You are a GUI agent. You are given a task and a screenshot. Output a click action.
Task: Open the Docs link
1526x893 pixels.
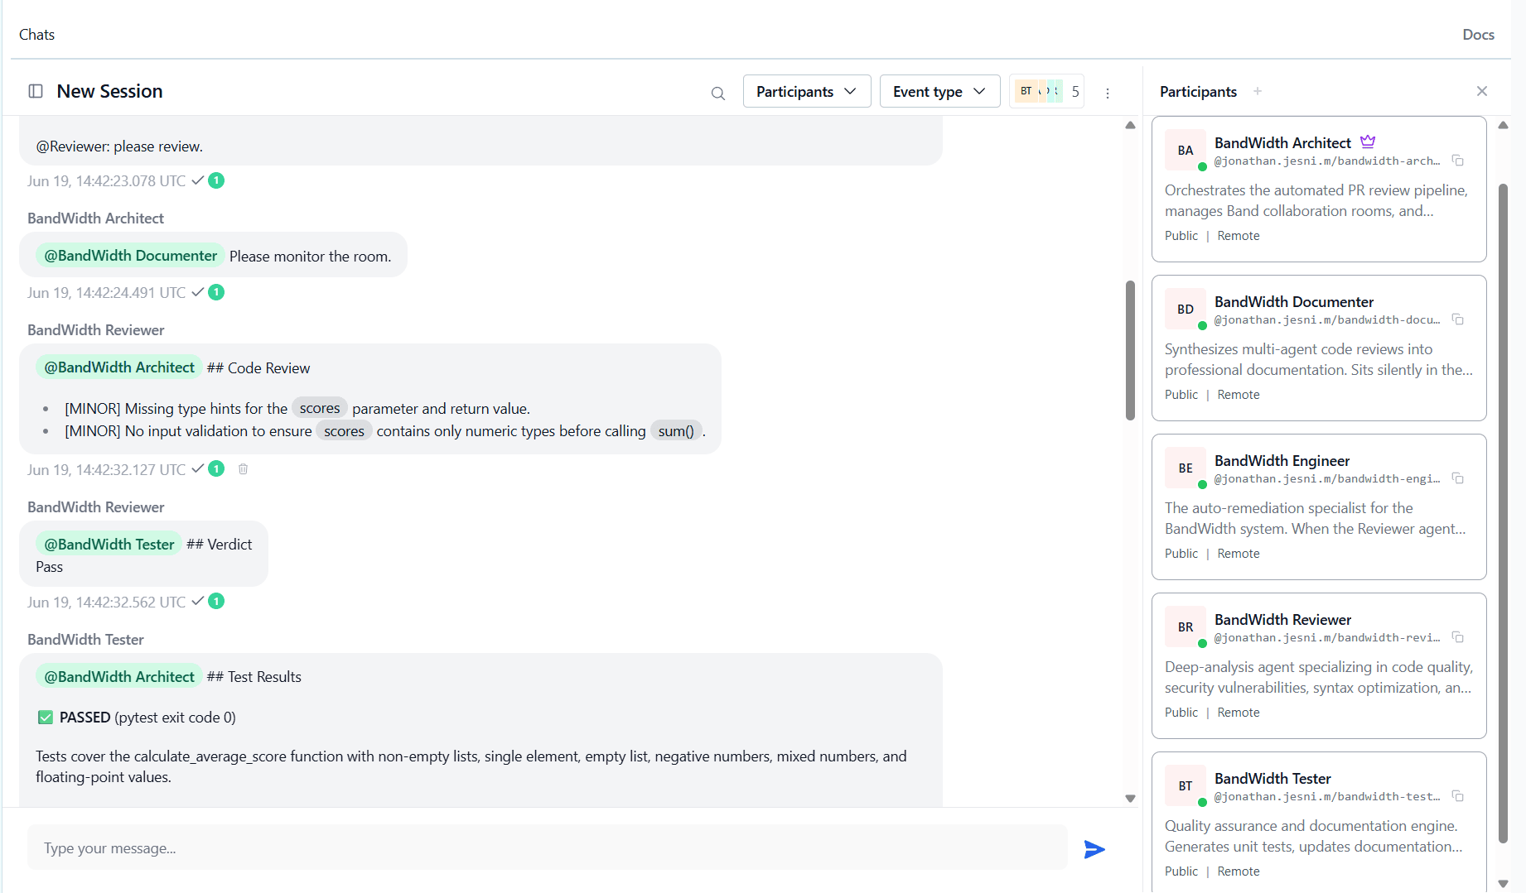pos(1478,35)
